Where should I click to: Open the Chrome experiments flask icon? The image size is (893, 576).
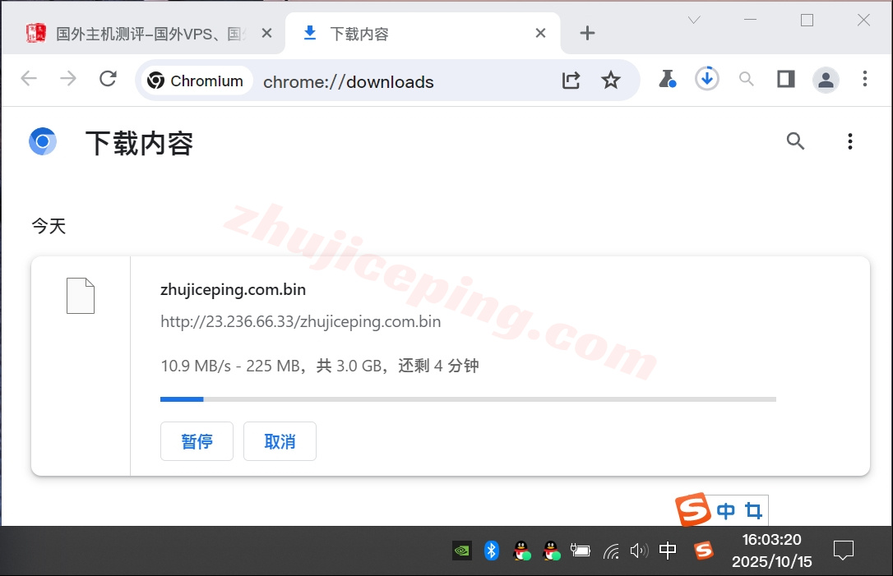(x=668, y=79)
